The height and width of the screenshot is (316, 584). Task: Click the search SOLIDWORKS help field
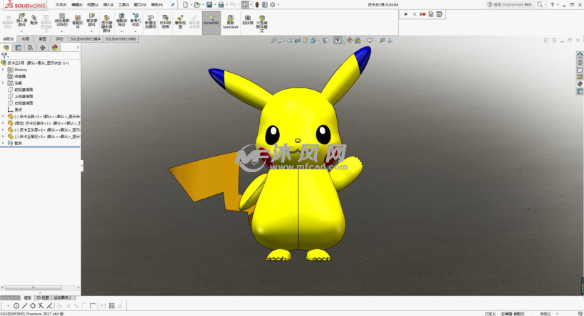pyautogui.click(x=513, y=5)
